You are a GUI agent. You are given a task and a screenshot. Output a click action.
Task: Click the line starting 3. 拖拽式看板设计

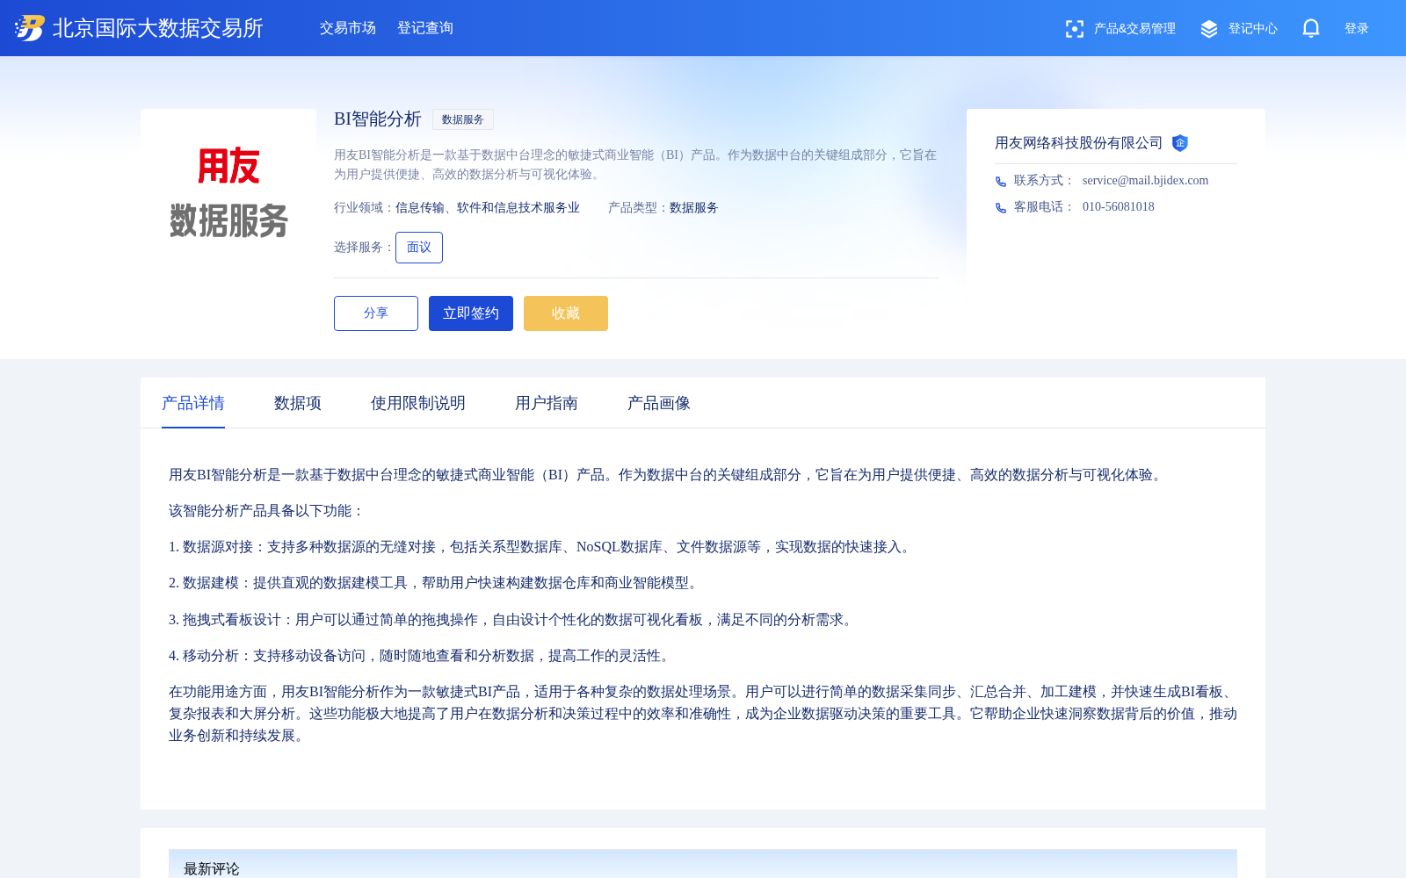click(513, 620)
